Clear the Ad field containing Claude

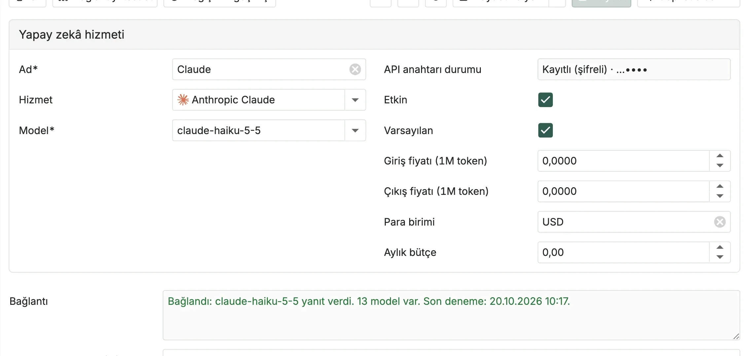click(355, 69)
